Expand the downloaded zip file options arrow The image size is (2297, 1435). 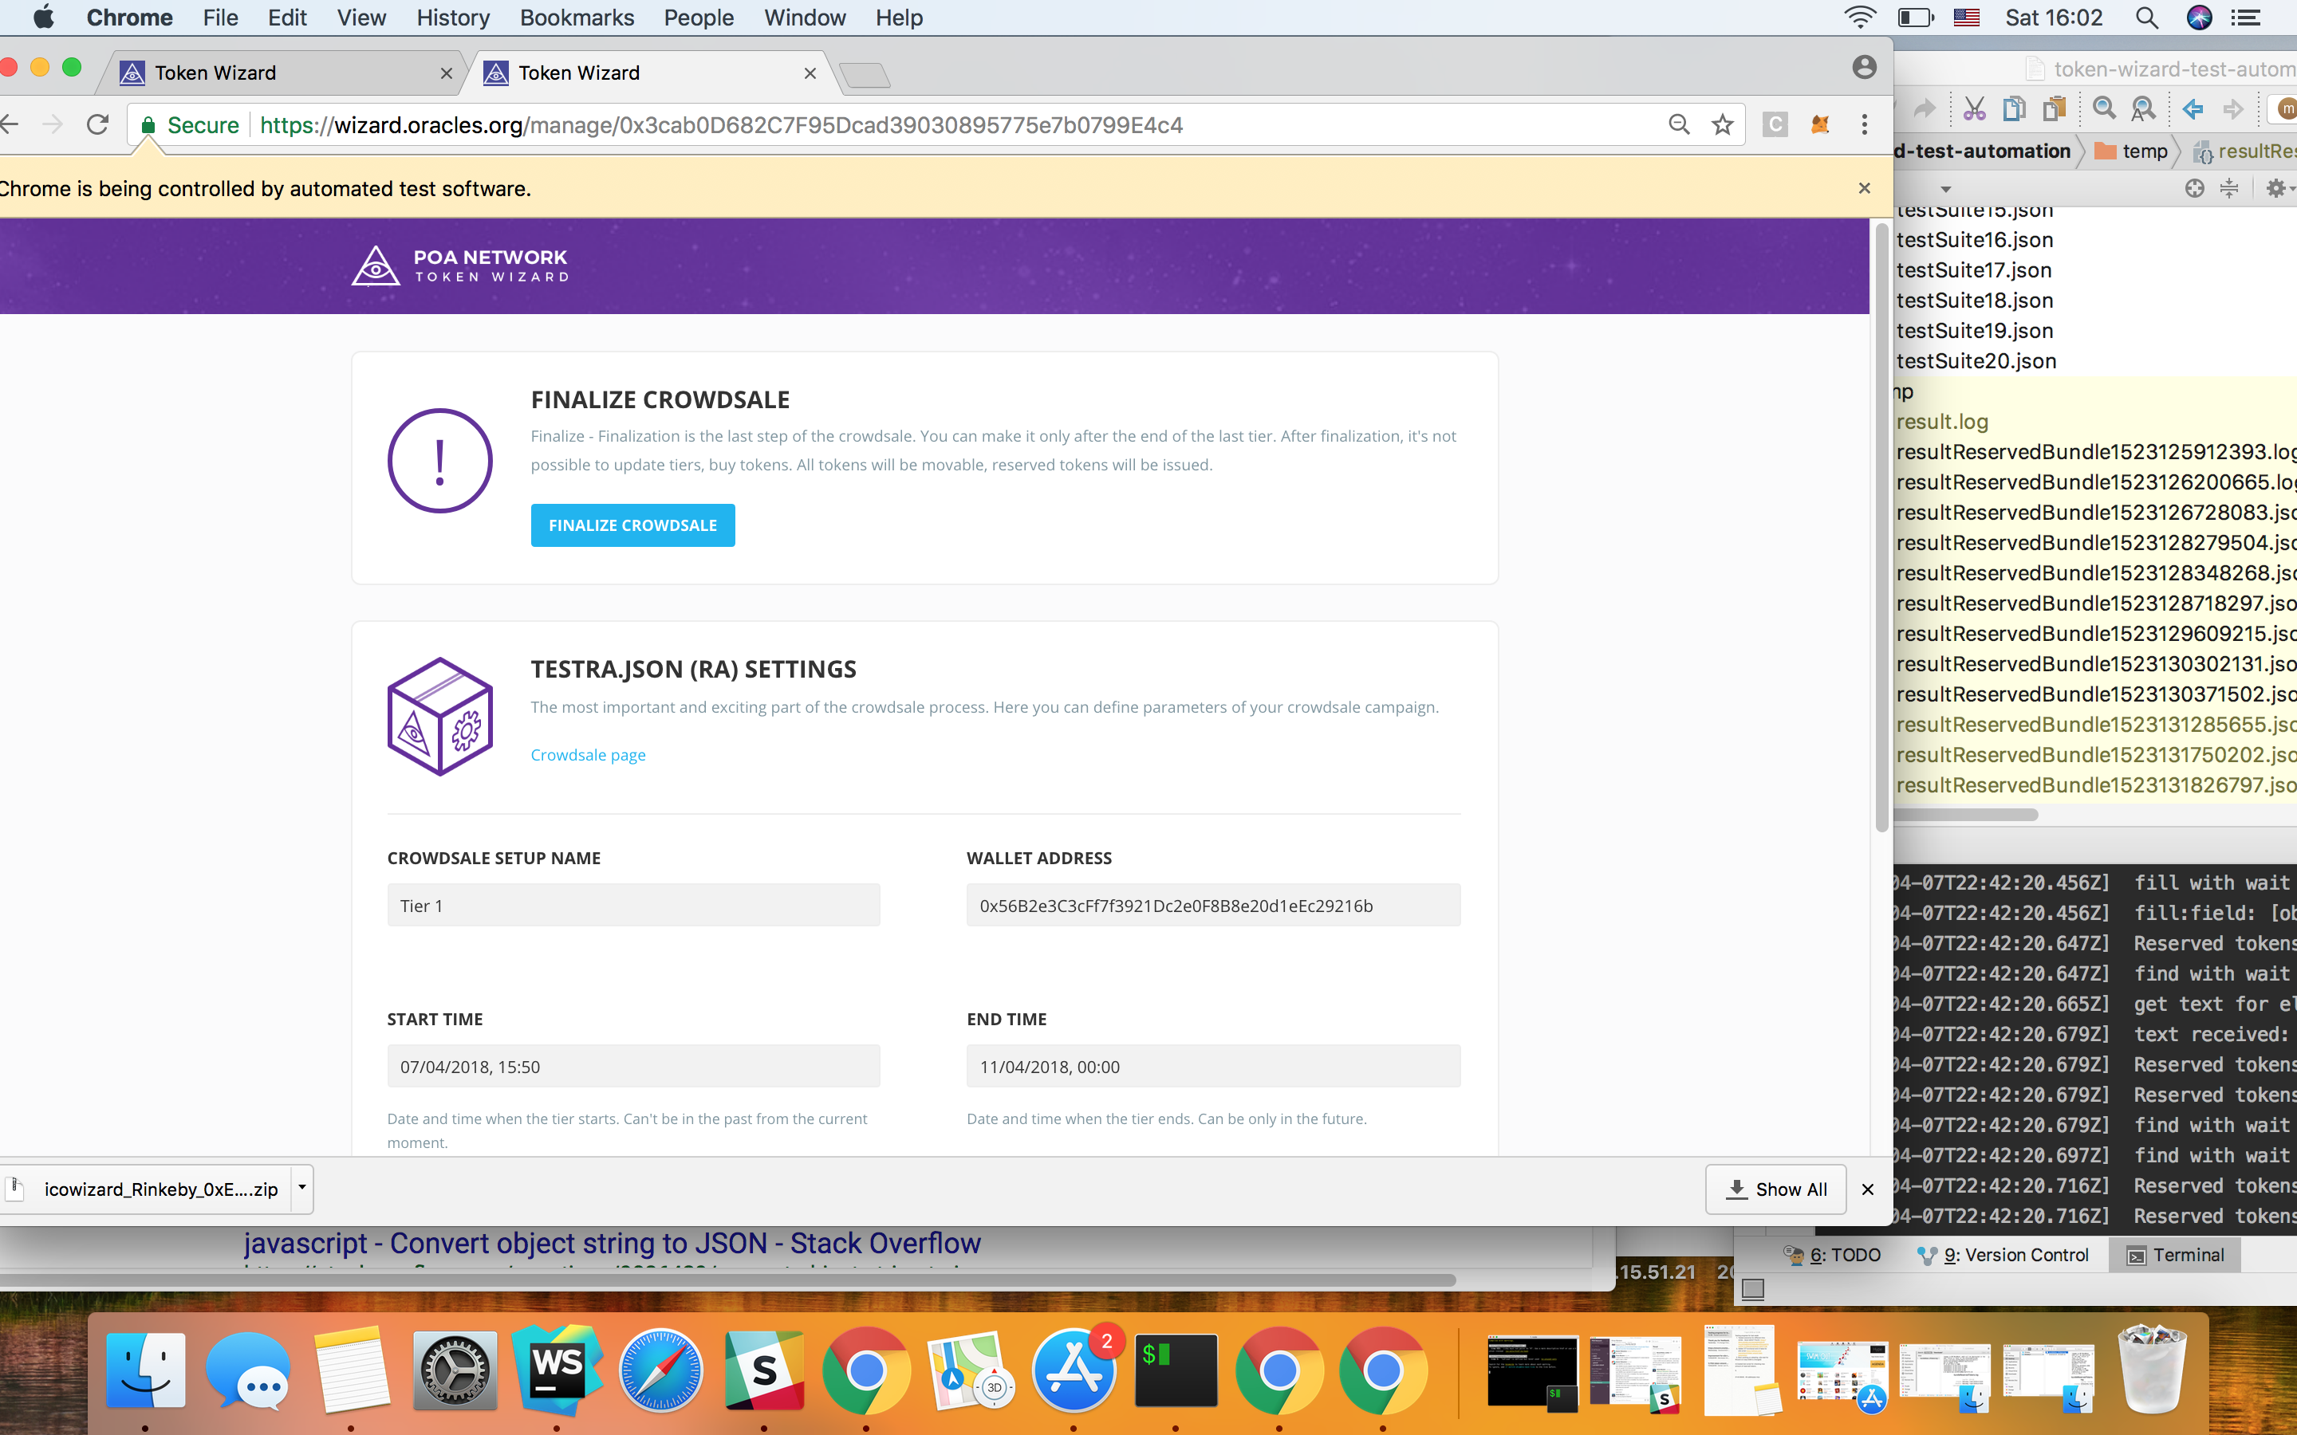[301, 1188]
